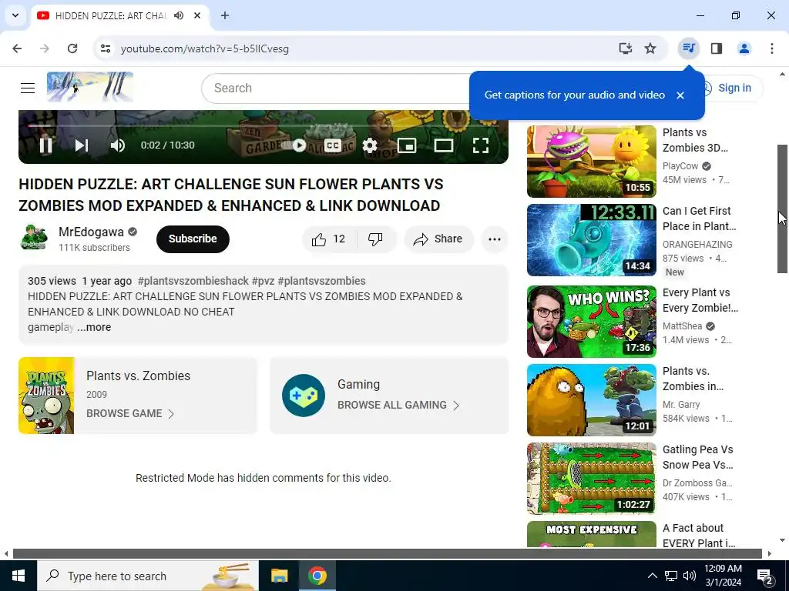
Task: Open Can I Get First Place video
Action: [592, 240]
